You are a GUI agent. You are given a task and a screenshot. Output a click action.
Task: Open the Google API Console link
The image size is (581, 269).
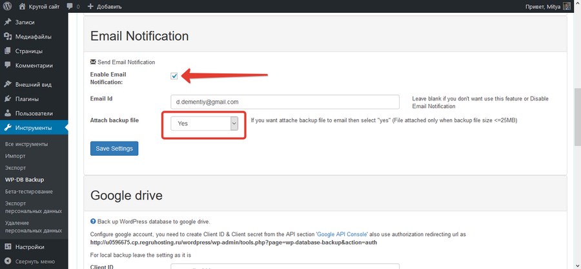click(x=342, y=234)
